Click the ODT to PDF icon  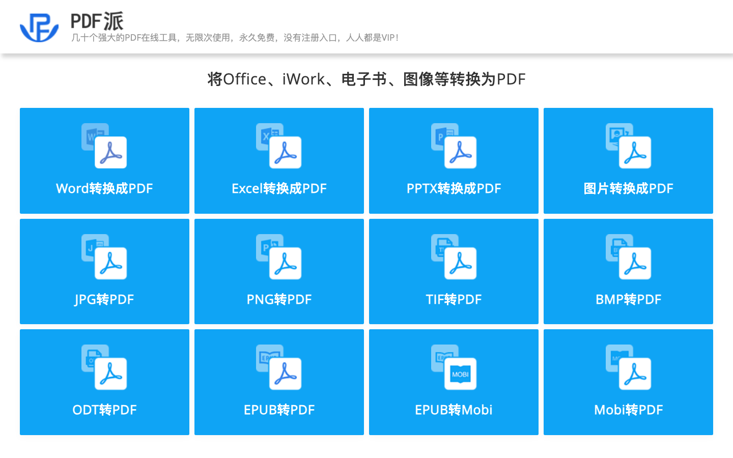pos(104,367)
